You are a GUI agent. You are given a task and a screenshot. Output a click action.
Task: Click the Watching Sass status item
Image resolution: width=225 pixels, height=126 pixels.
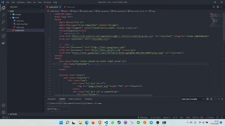click(x=143, y=118)
